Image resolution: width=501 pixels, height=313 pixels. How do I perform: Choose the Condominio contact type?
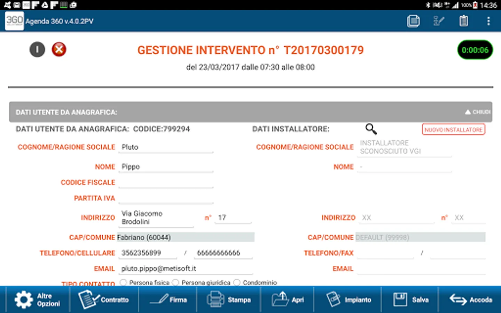click(237, 282)
